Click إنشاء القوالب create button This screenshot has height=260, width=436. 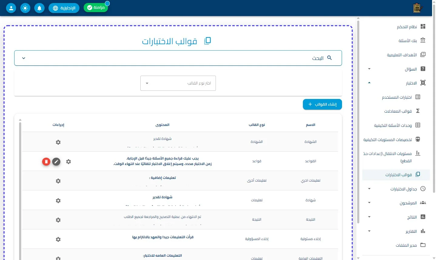click(322, 104)
